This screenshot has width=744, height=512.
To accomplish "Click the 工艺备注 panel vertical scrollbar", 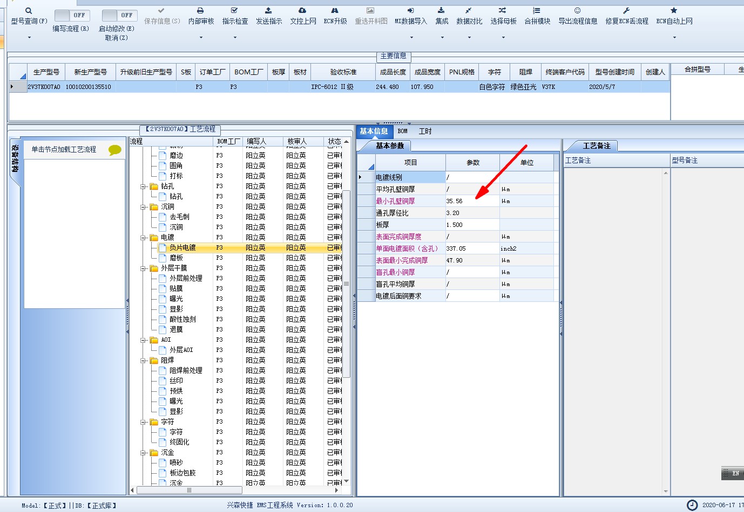I will point(666,331).
